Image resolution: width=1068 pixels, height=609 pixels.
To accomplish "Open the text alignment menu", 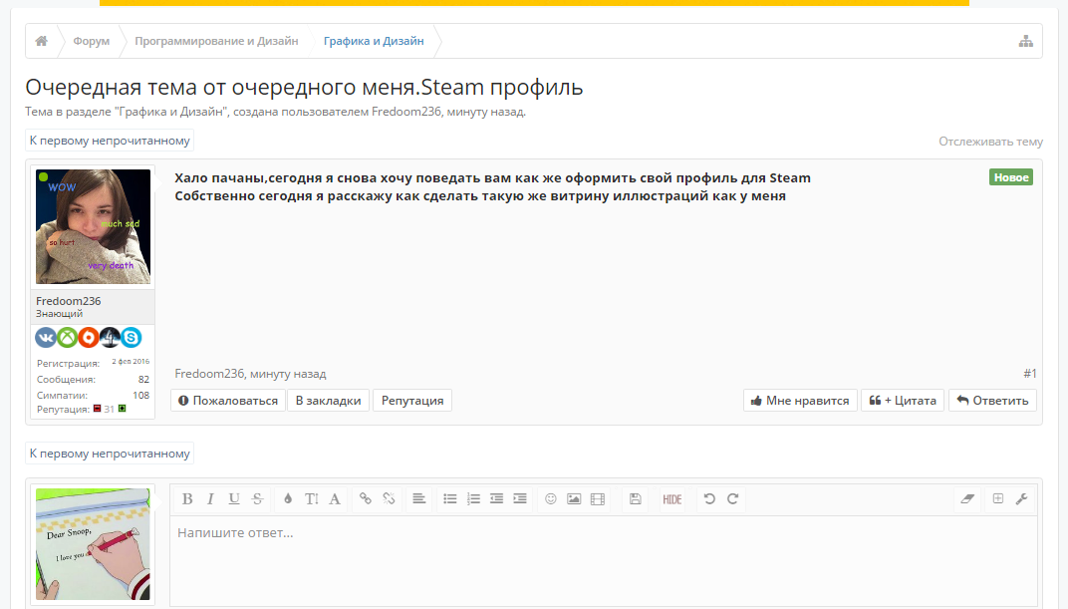I will pos(418,499).
